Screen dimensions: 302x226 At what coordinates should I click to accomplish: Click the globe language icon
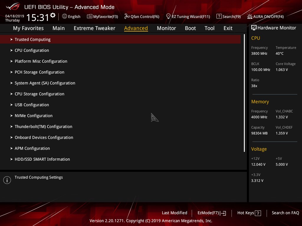(x=65, y=16)
